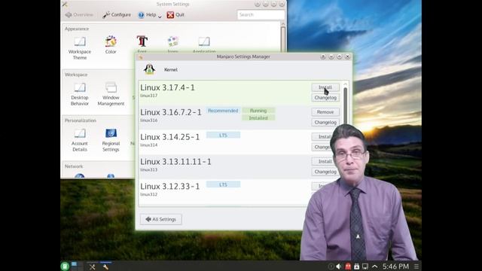
Task: Open the panel hamburger menu
Action: tap(416, 266)
